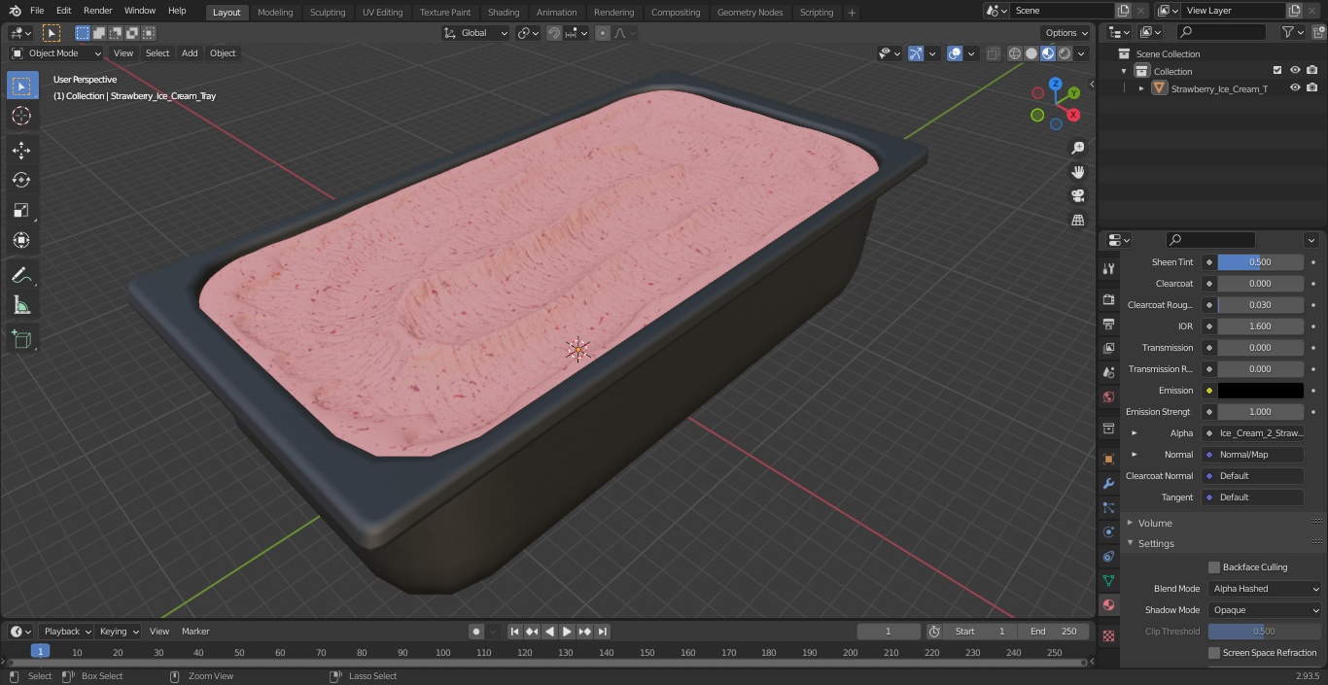
Task: Switch to rendered viewport shading
Action: (x=1065, y=53)
